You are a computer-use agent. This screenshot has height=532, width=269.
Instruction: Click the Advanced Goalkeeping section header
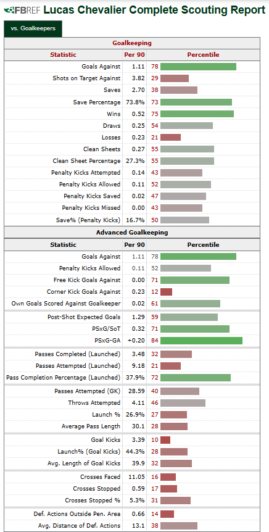click(x=132, y=233)
